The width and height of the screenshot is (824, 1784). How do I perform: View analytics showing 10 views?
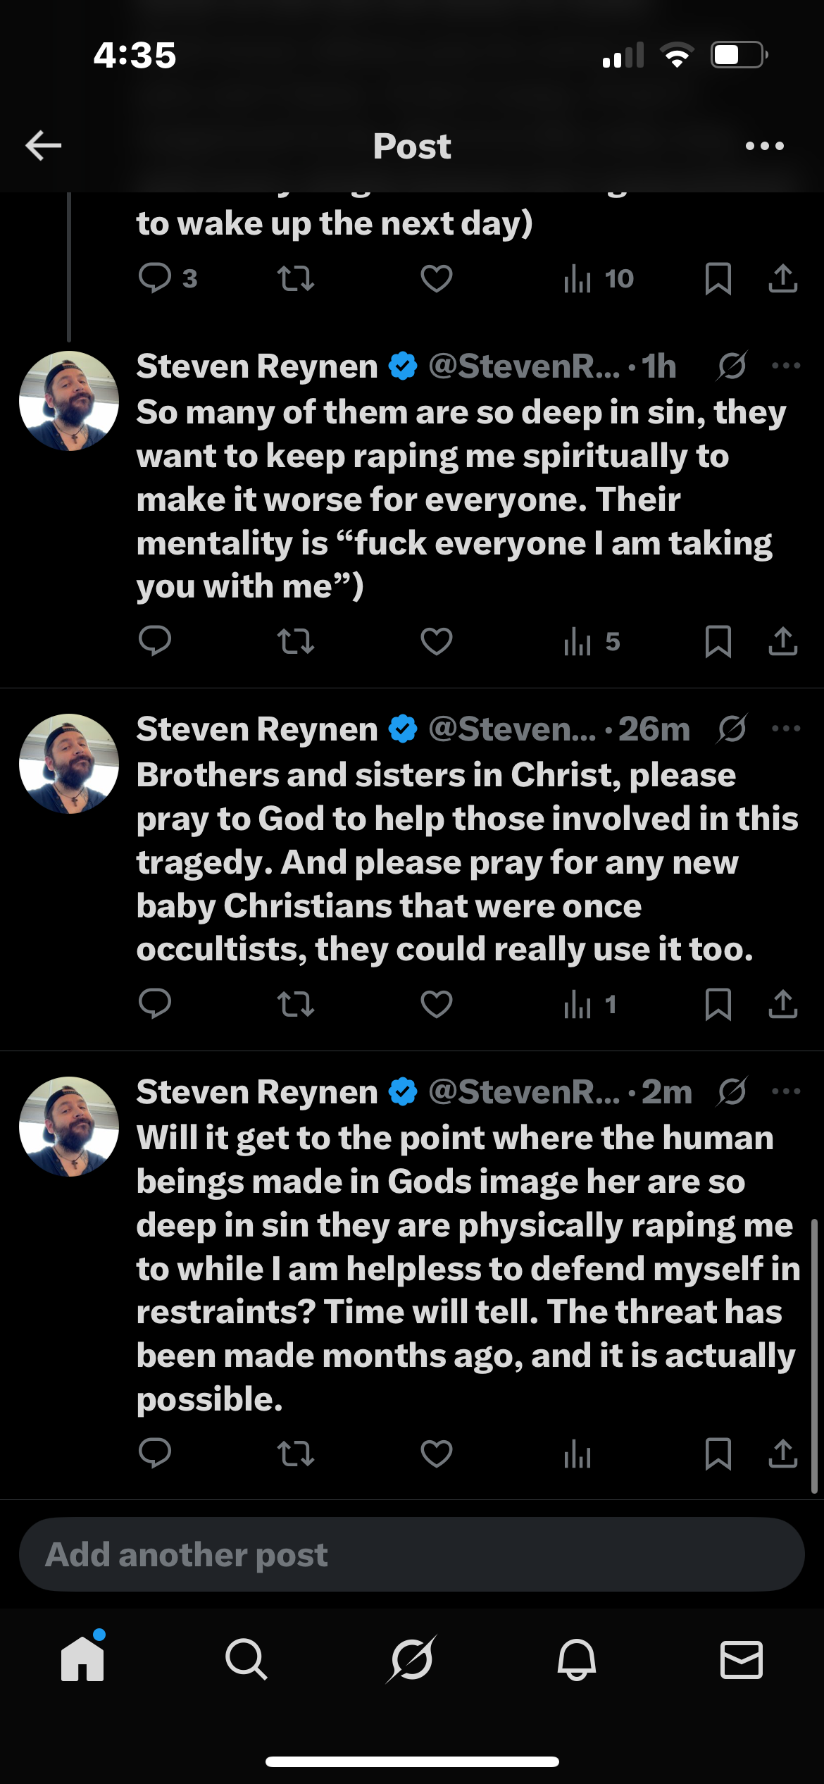(x=599, y=279)
